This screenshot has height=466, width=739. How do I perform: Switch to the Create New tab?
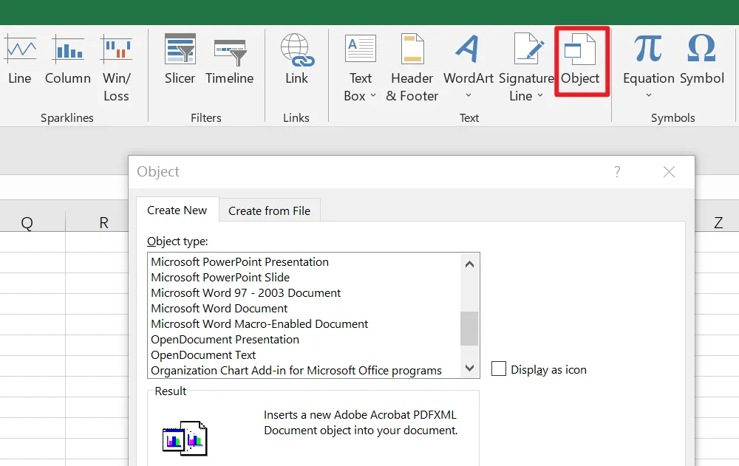coord(177,210)
